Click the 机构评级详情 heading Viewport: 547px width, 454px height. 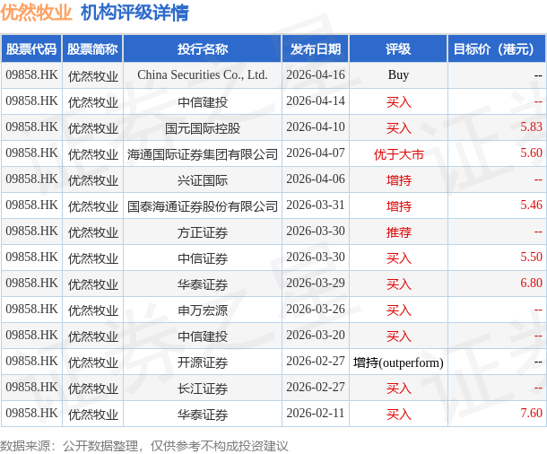[135, 13]
